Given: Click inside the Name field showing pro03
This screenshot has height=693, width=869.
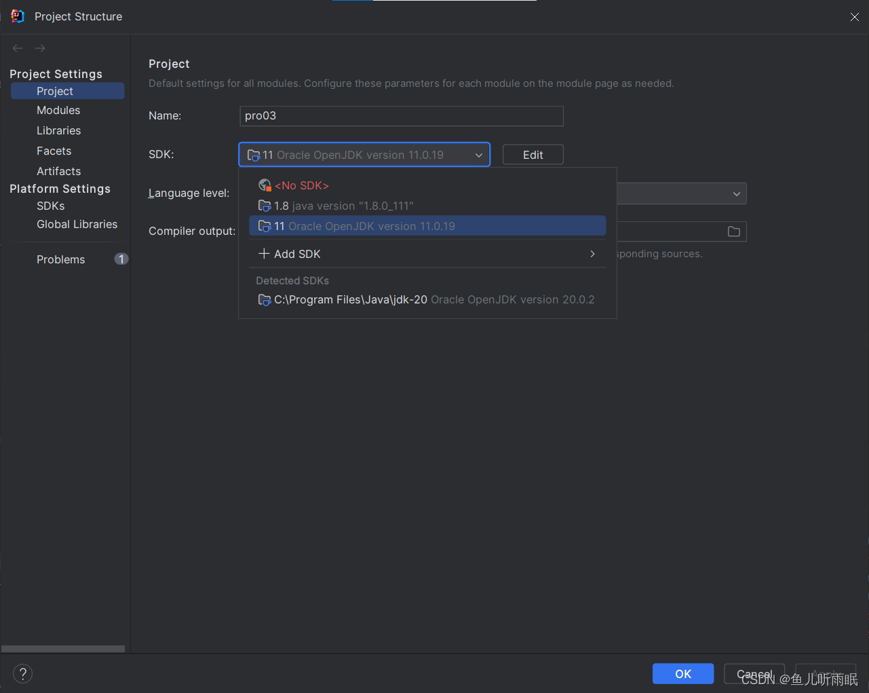Looking at the screenshot, I should [401, 115].
